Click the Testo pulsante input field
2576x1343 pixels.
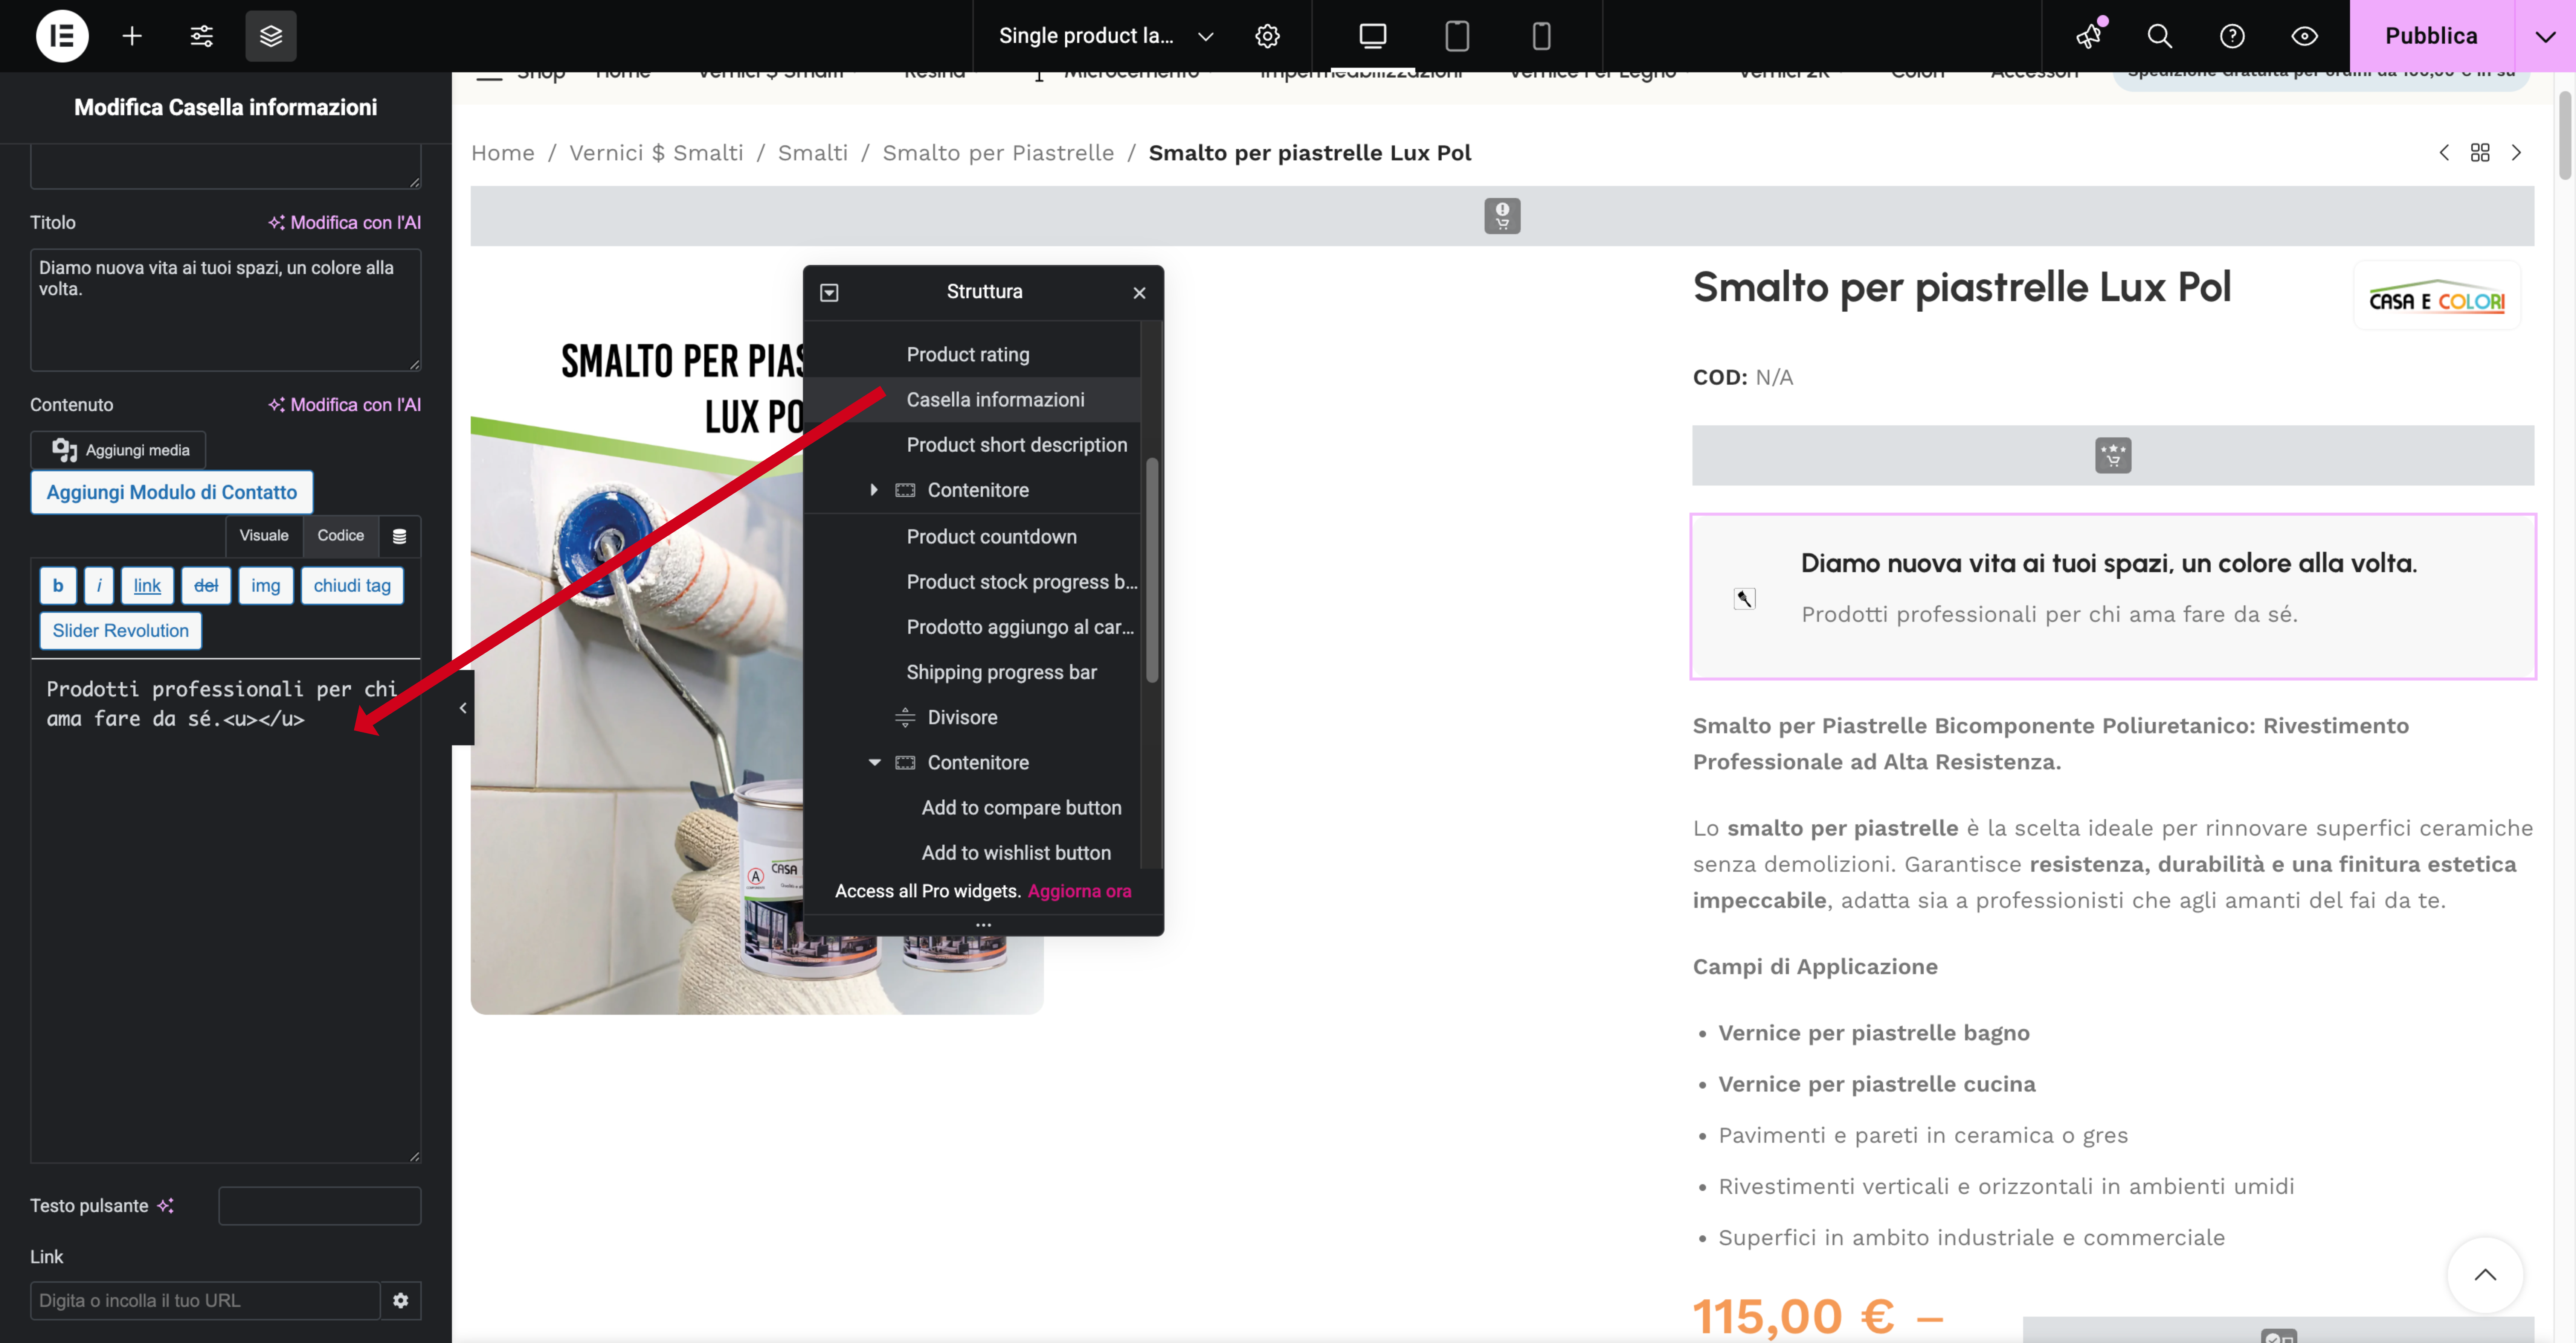[320, 1206]
